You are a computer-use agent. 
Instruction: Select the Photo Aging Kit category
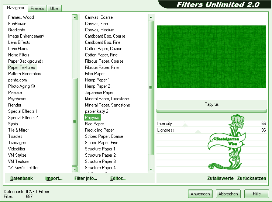click(22, 86)
